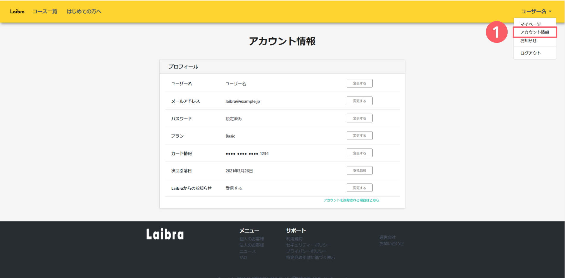565x278 pixels.
Task: Change Laibraからのお知らせ setting via 変更する
Action: coord(359,188)
